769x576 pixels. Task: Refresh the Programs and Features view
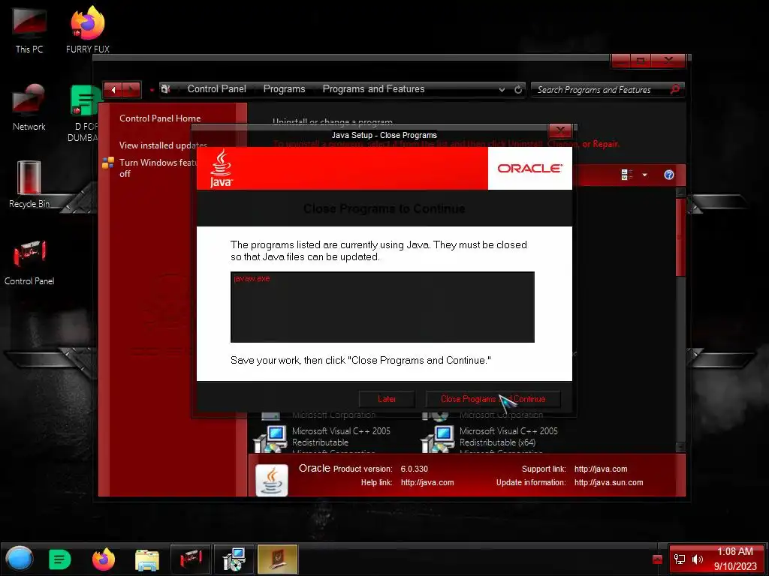[518, 90]
